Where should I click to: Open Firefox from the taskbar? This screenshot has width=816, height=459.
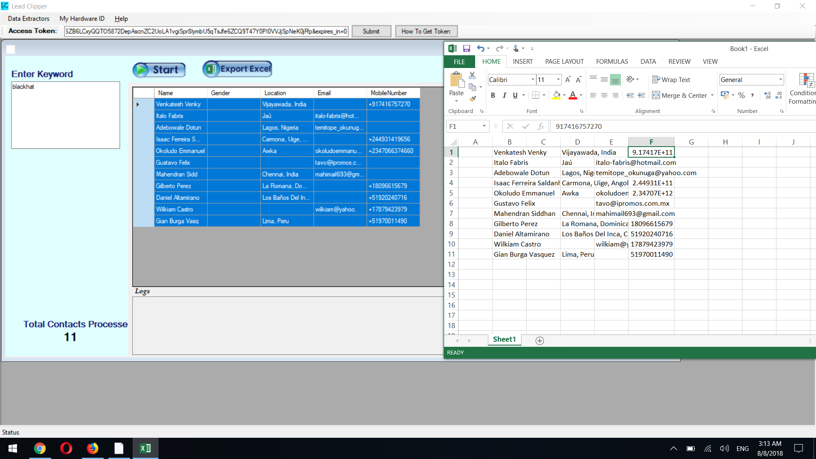tap(92, 448)
